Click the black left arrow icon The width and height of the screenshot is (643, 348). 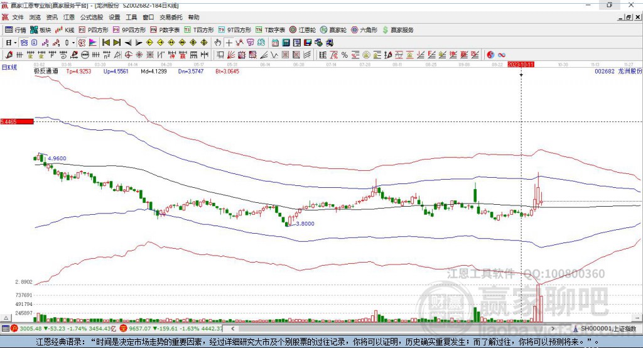click(128, 43)
